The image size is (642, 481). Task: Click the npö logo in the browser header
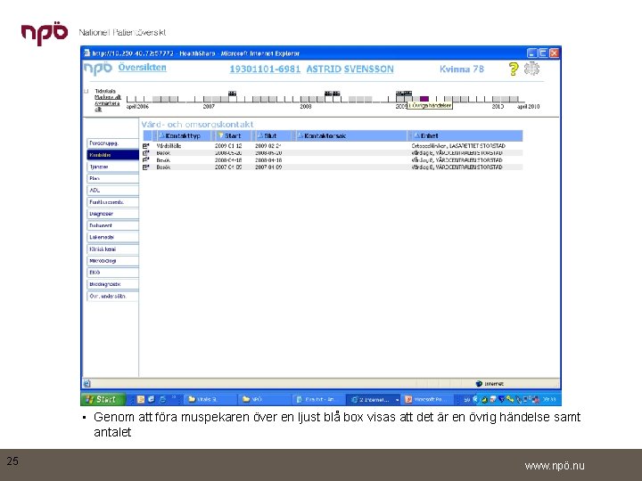point(97,69)
